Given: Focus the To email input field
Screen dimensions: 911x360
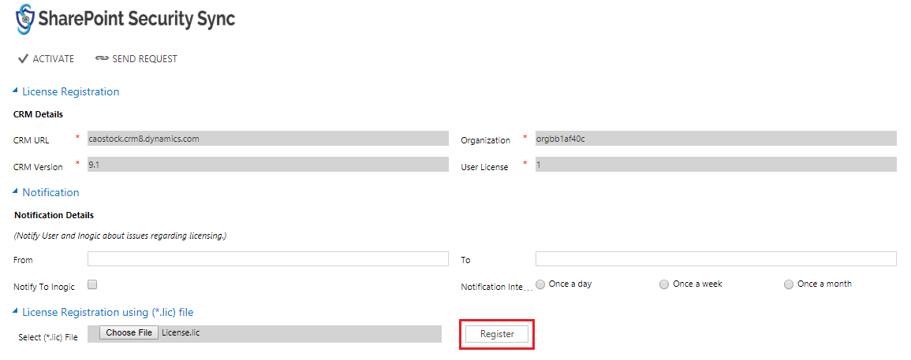Looking at the screenshot, I should pyautogui.click(x=716, y=259).
